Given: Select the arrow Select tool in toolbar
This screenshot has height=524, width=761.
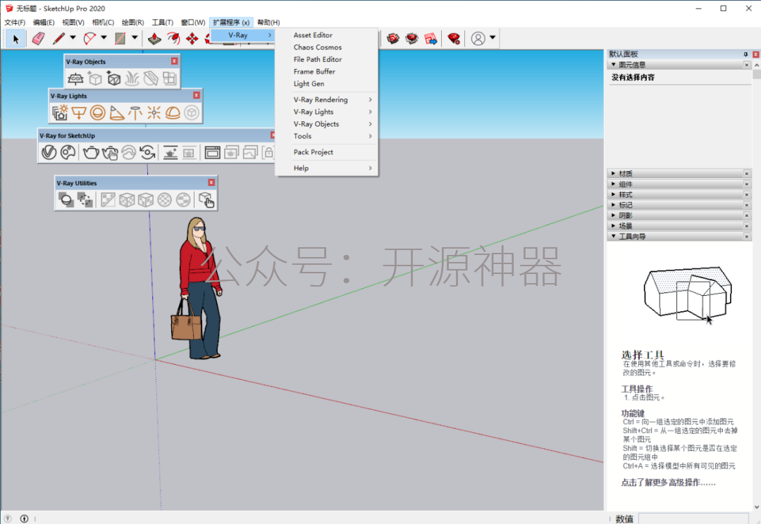Looking at the screenshot, I should pyautogui.click(x=16, y=38).
